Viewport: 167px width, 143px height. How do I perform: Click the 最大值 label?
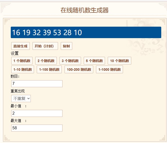(x=16, y=121)
